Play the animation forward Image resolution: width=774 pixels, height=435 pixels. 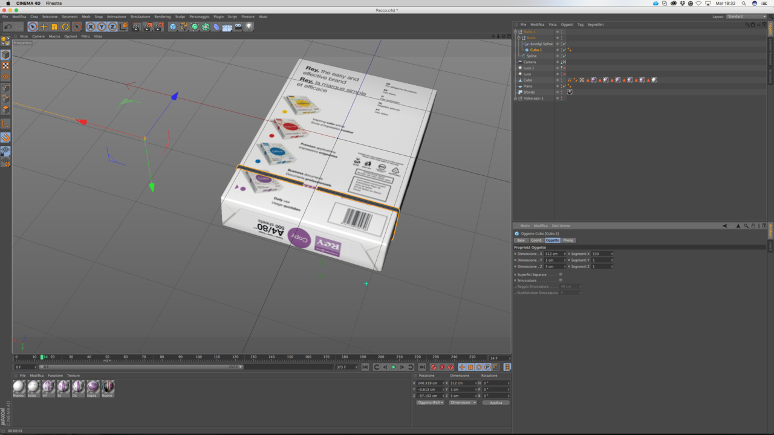coord(394,367)
